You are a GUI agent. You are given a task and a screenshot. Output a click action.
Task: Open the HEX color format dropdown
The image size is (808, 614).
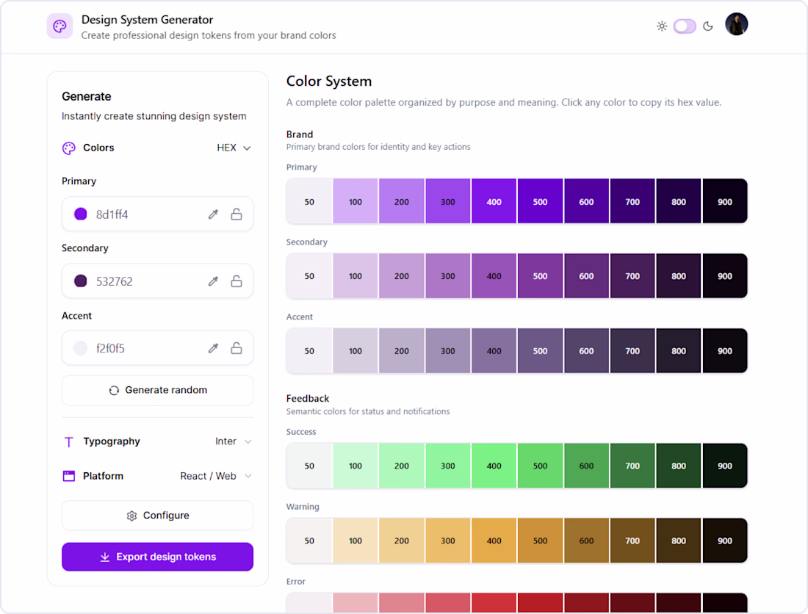click(x=234, y=148)
